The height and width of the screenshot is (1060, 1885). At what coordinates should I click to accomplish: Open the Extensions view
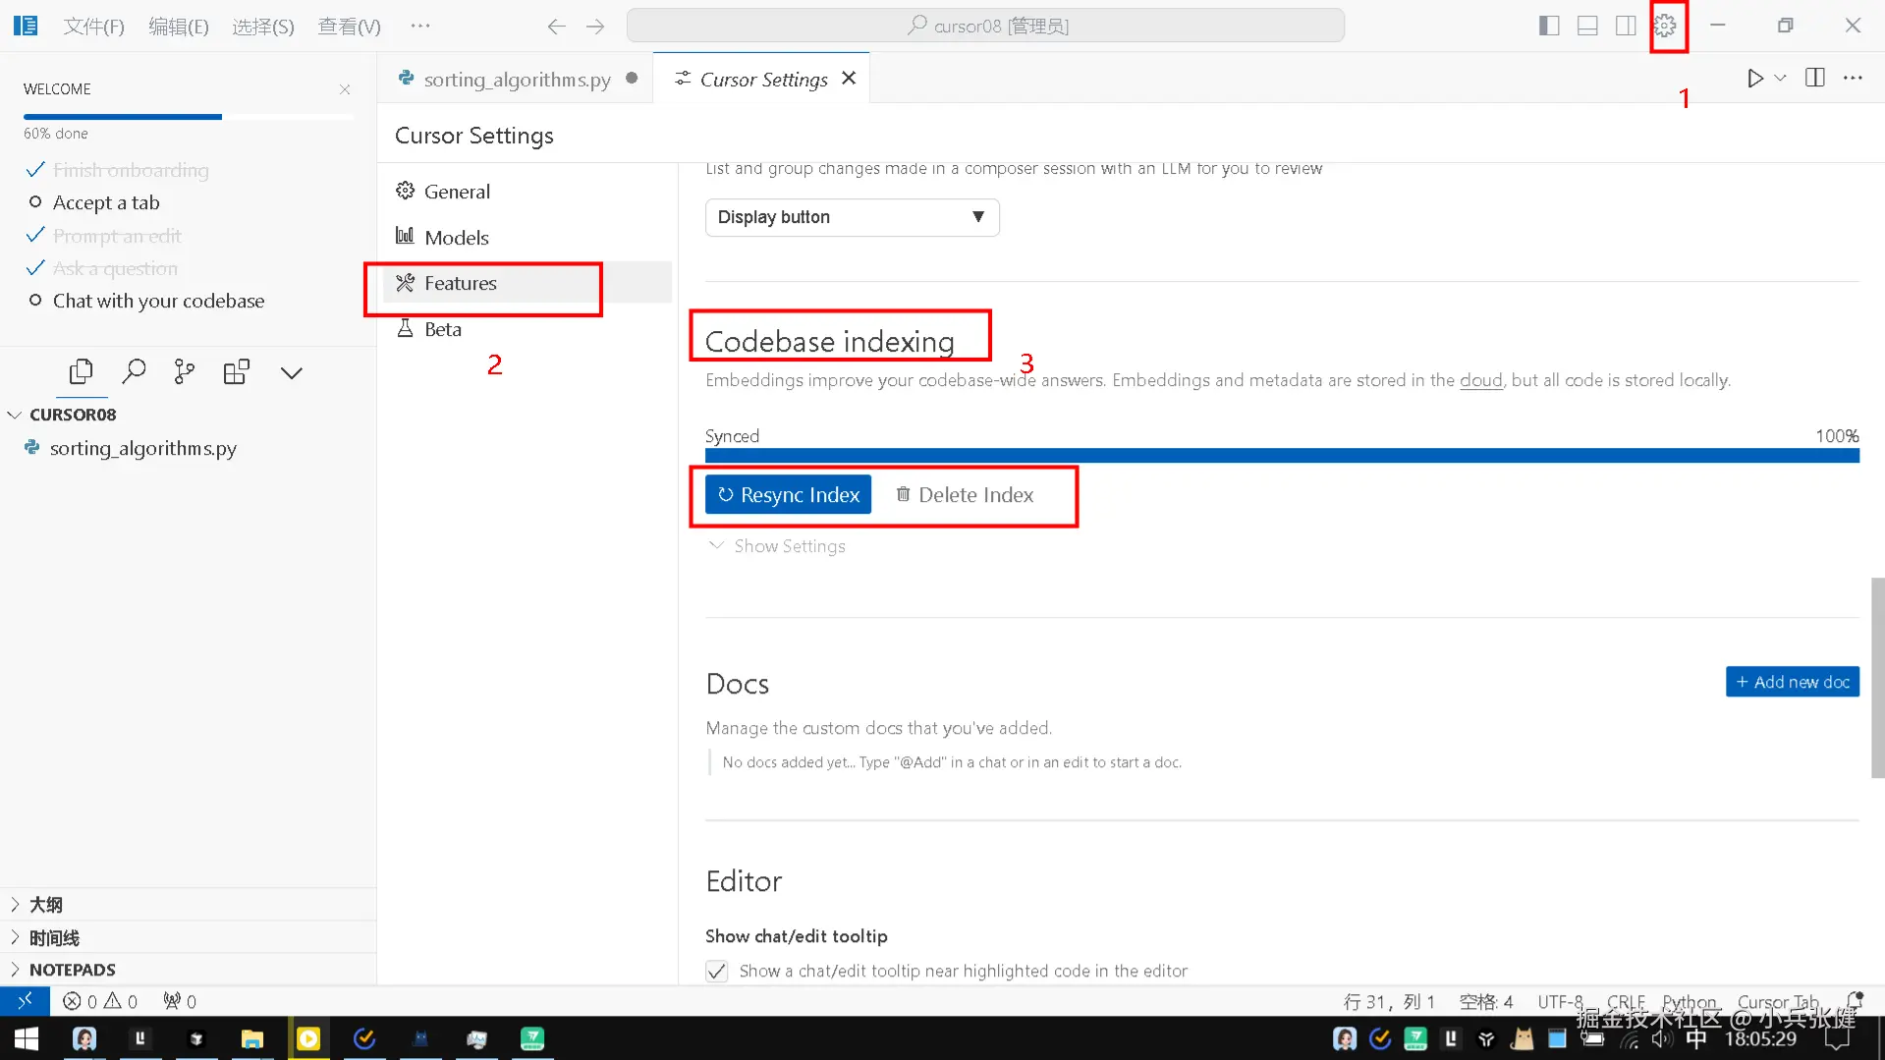click(x=237, y=372)
